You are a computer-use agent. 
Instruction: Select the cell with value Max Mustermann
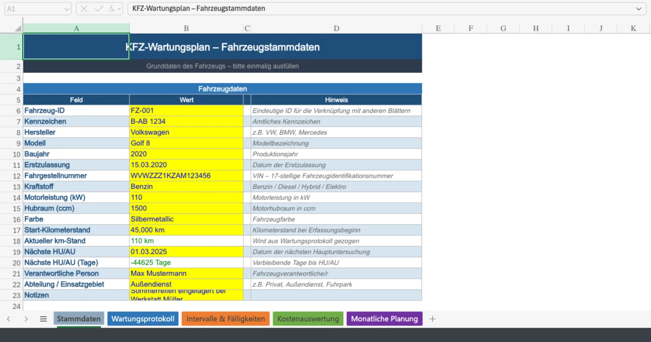click(186, 274)
